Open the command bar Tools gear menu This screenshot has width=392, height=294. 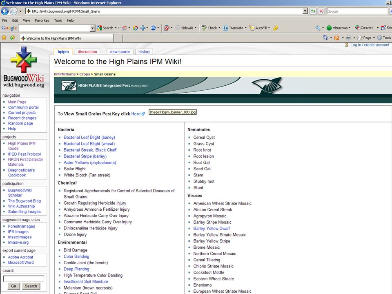pyautogui.click(x=384, y=38)
